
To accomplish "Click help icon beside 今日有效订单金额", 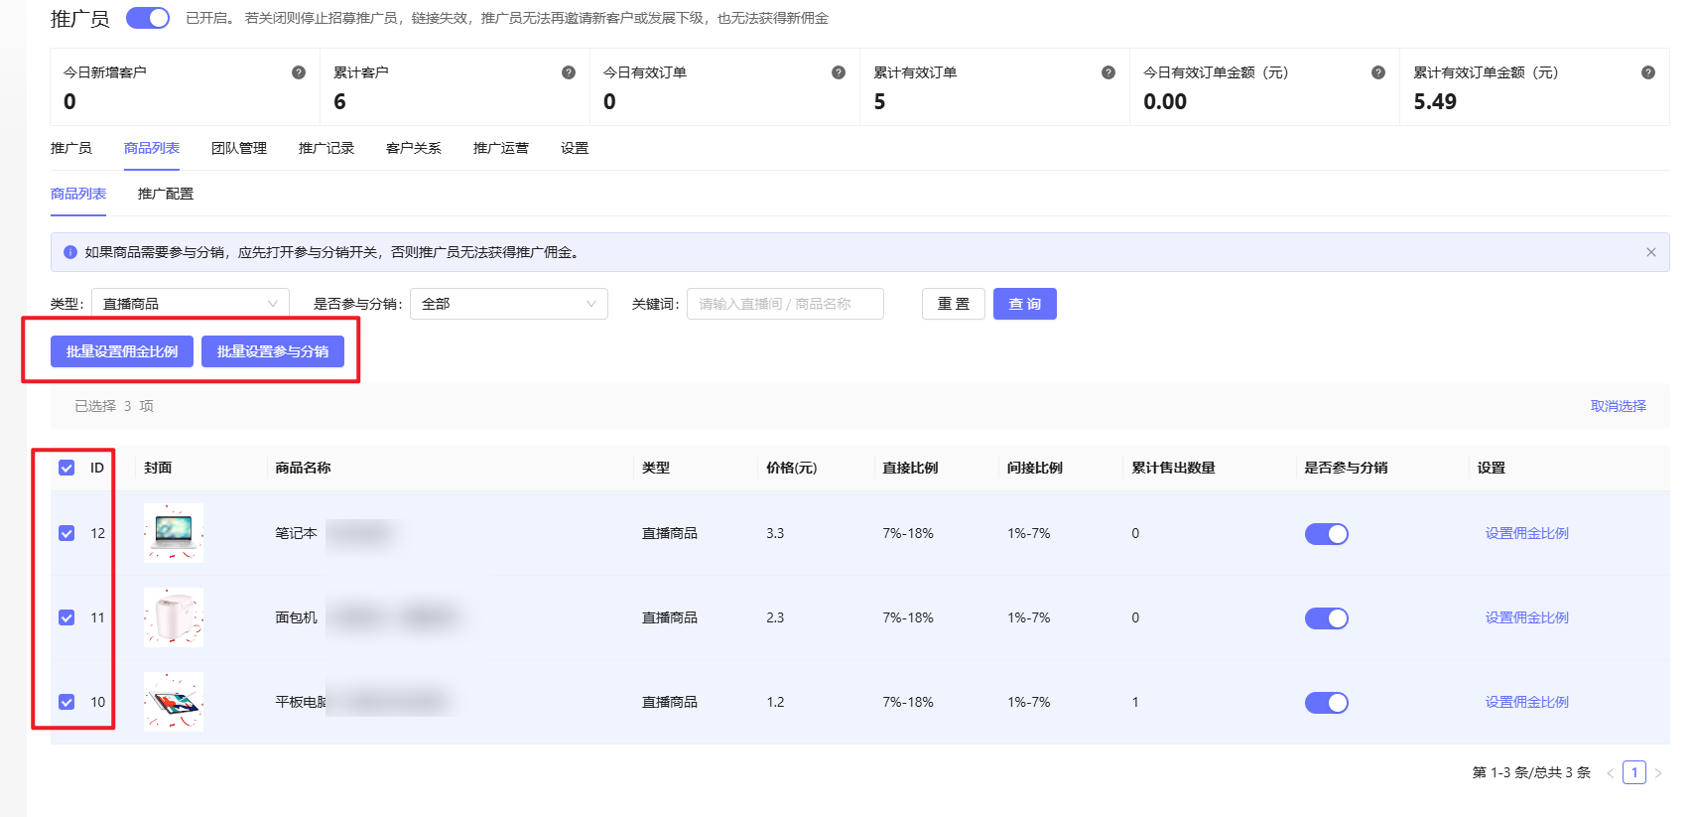I will pyautogui.click(x=1378, y=72).
